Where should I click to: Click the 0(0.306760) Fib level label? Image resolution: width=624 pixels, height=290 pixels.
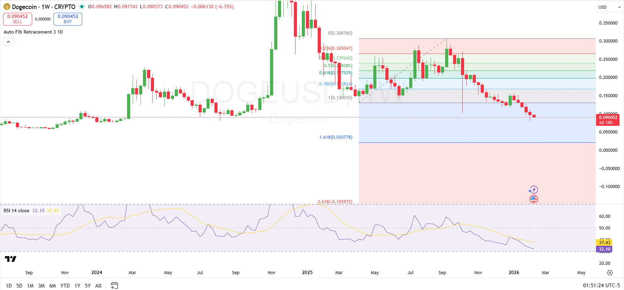(x=340, y=33)
